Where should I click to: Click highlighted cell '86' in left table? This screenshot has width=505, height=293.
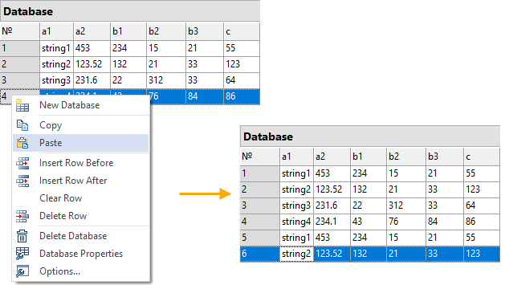242,96
